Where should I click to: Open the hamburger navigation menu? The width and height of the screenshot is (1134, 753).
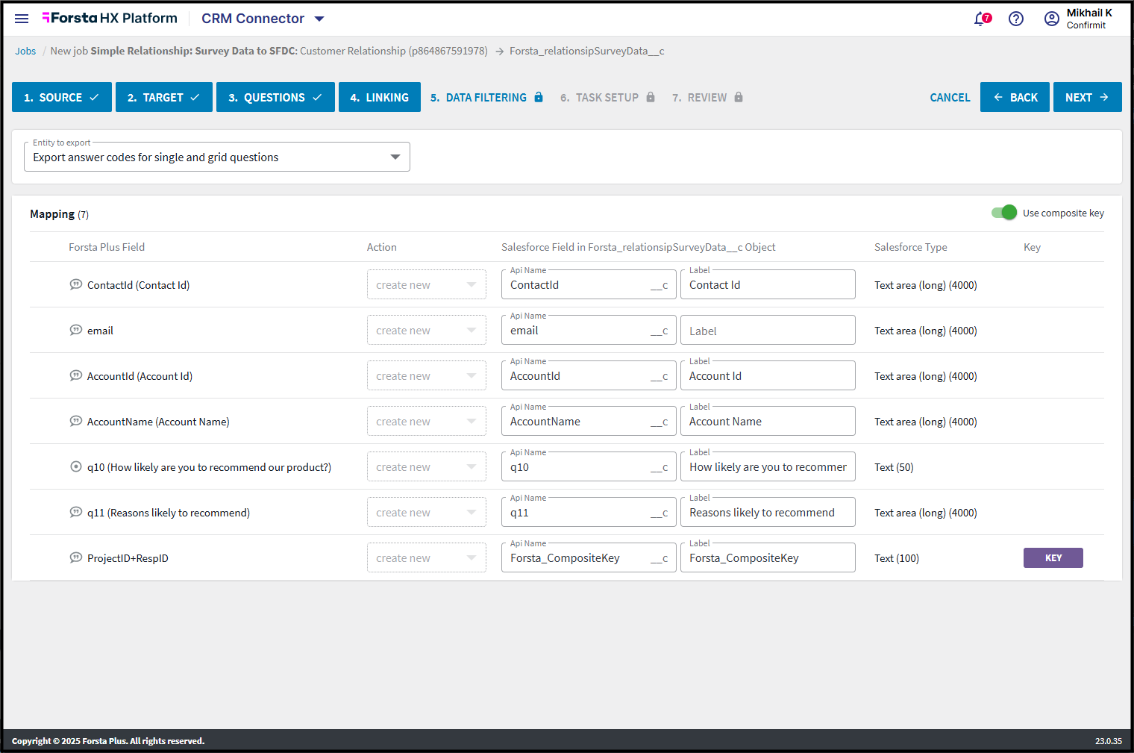click(x=22, y=19)
